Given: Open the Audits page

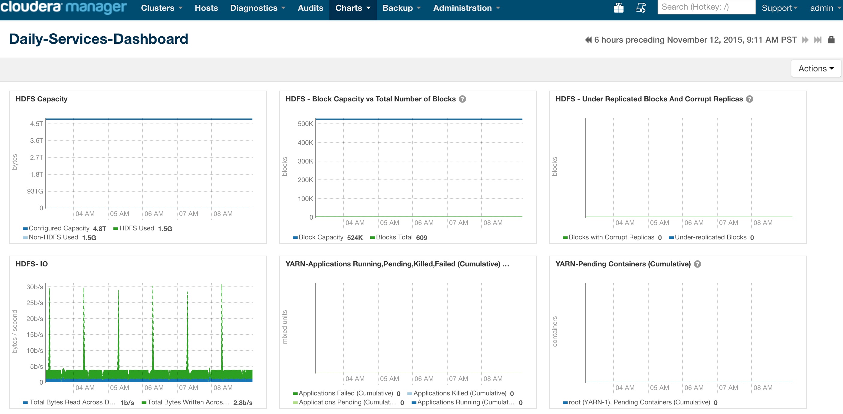Looking at the screenshot, I should click(310, 8).
